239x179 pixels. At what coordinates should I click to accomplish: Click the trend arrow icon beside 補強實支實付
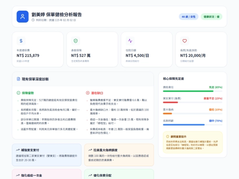pos(18,150)
